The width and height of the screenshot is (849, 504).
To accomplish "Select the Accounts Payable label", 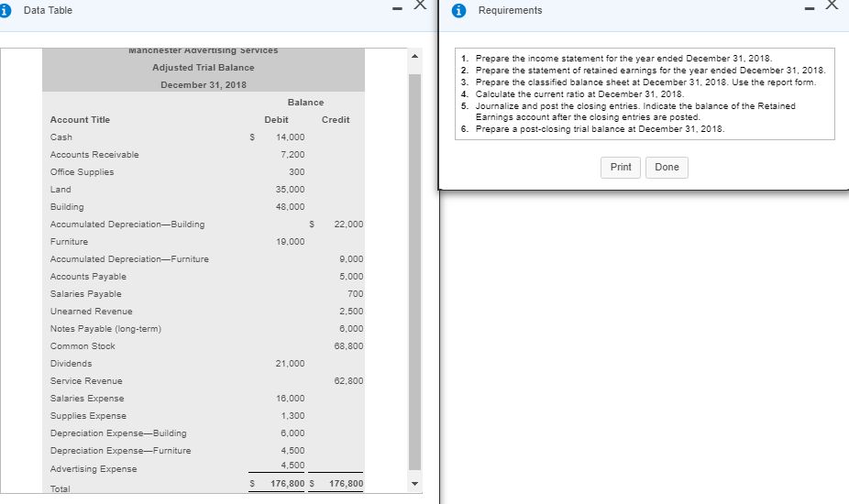I will pos(88,277).
